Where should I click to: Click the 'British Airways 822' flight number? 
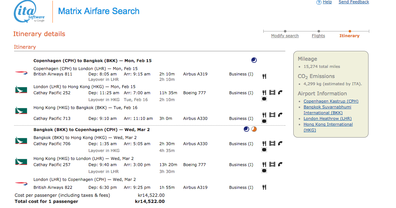pyautogui.click(x=53, y=187)
